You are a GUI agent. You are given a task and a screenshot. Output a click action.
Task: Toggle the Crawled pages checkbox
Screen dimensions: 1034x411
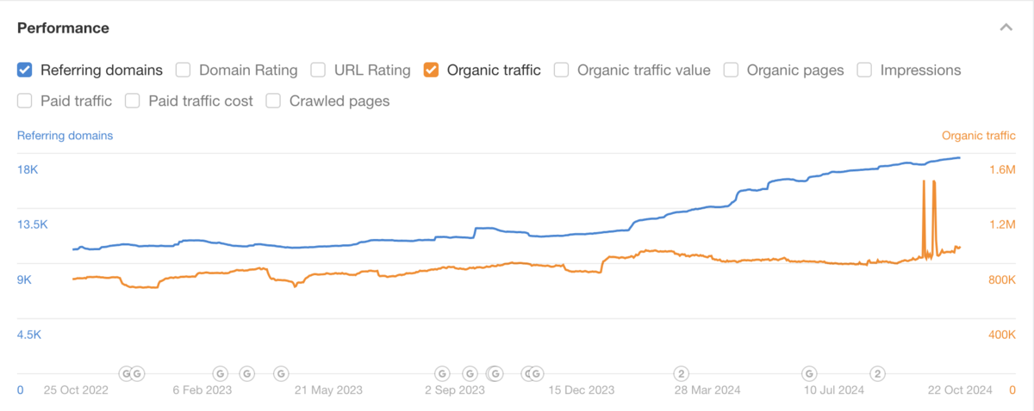(273, 101)
